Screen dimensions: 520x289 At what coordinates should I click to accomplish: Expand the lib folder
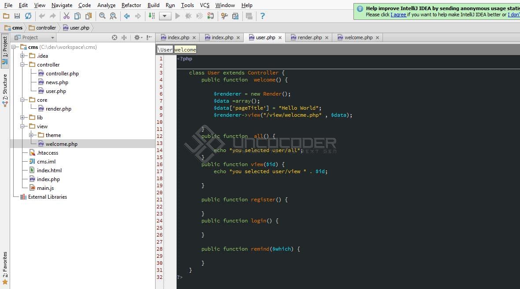(22, 117)
